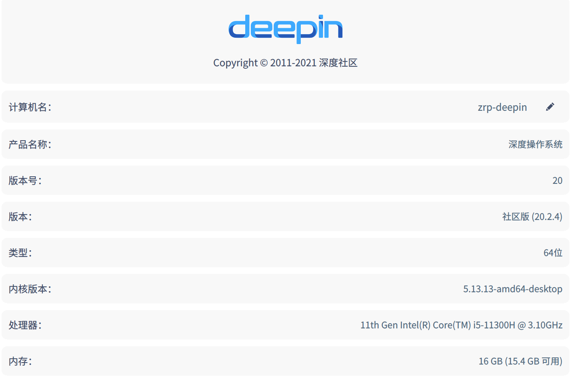575x382 pixels.
Task: Select the computer name value zrp-deepin
Action: 502,107
